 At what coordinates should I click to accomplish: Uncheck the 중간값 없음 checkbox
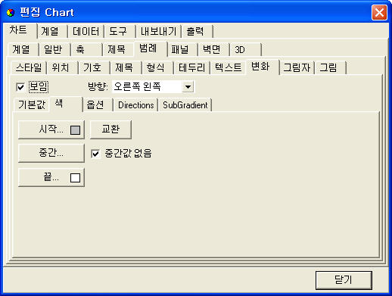coord(95,154)
